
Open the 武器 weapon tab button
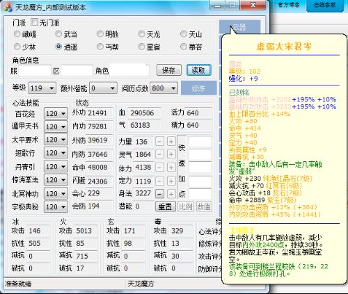point(239,27)
